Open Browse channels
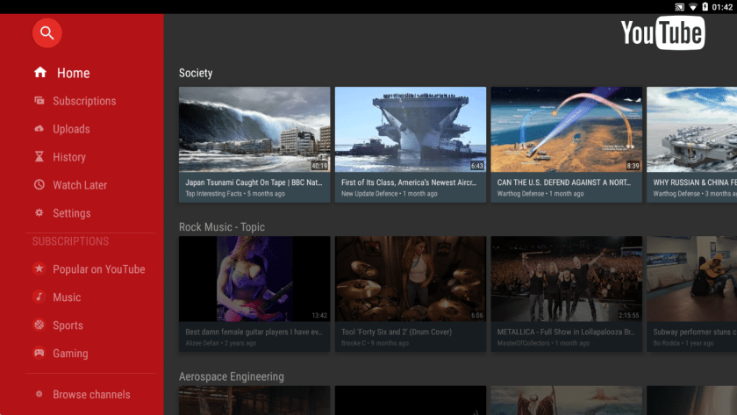This screenshot has width=737, height=415. 91,394
